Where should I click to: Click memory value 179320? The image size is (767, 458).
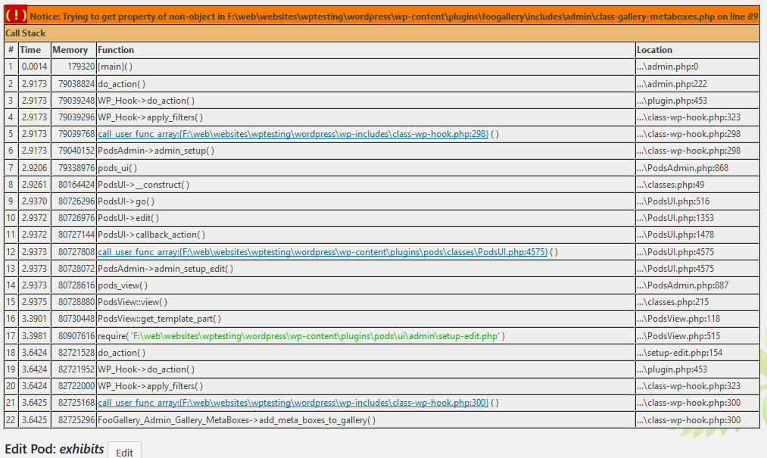point(81,67)
